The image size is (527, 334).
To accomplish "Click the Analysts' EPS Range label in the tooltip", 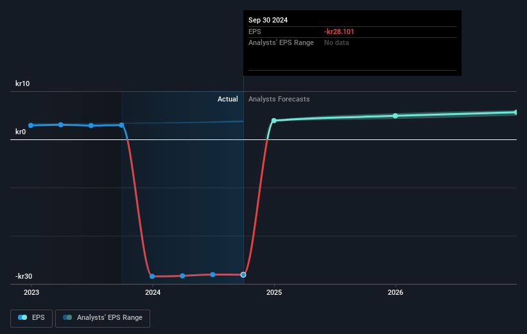I will click(281, 43).
